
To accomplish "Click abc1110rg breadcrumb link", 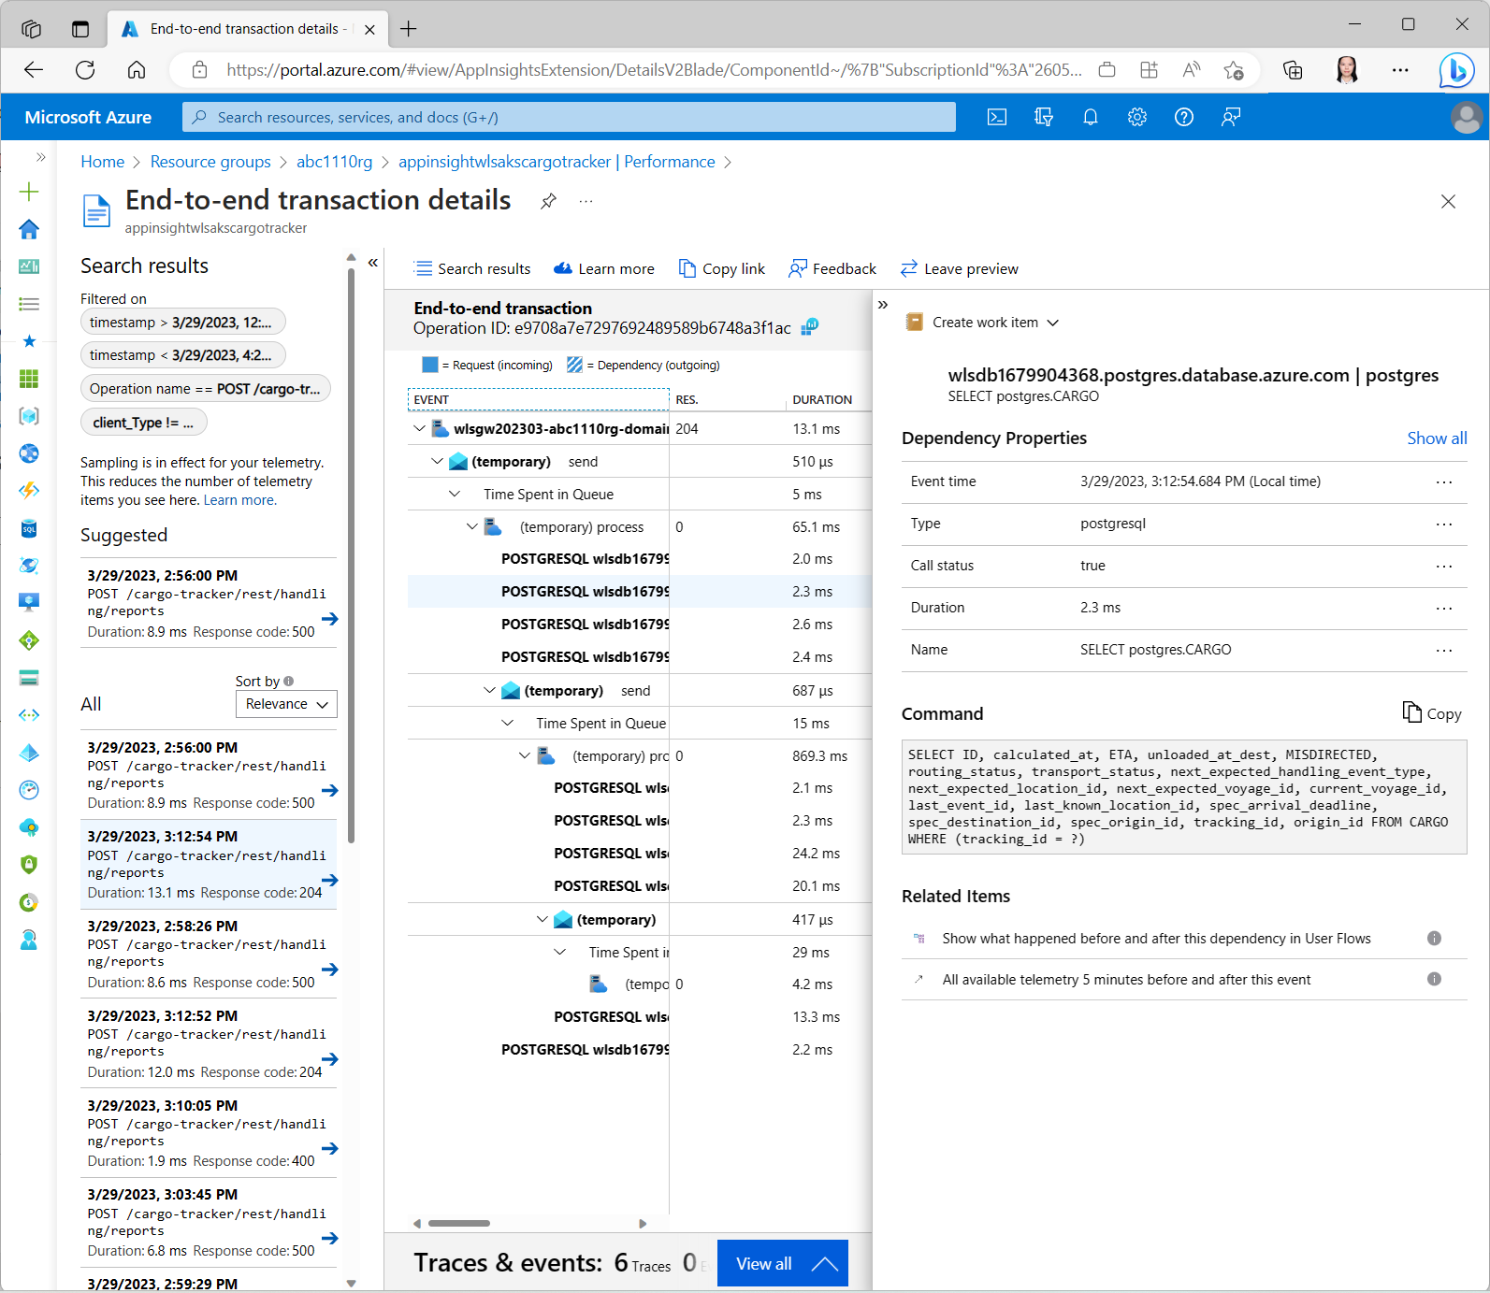I will (334, 162).
